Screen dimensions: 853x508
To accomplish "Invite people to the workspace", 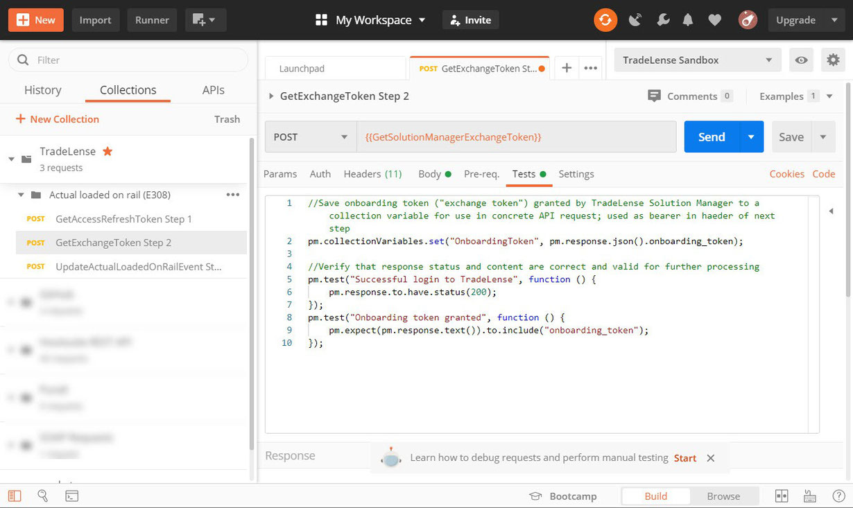I will point(471,20).
